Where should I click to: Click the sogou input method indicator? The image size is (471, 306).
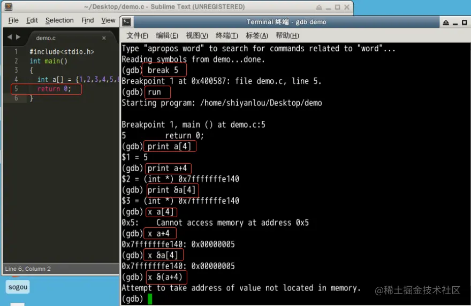click(18, 287)
